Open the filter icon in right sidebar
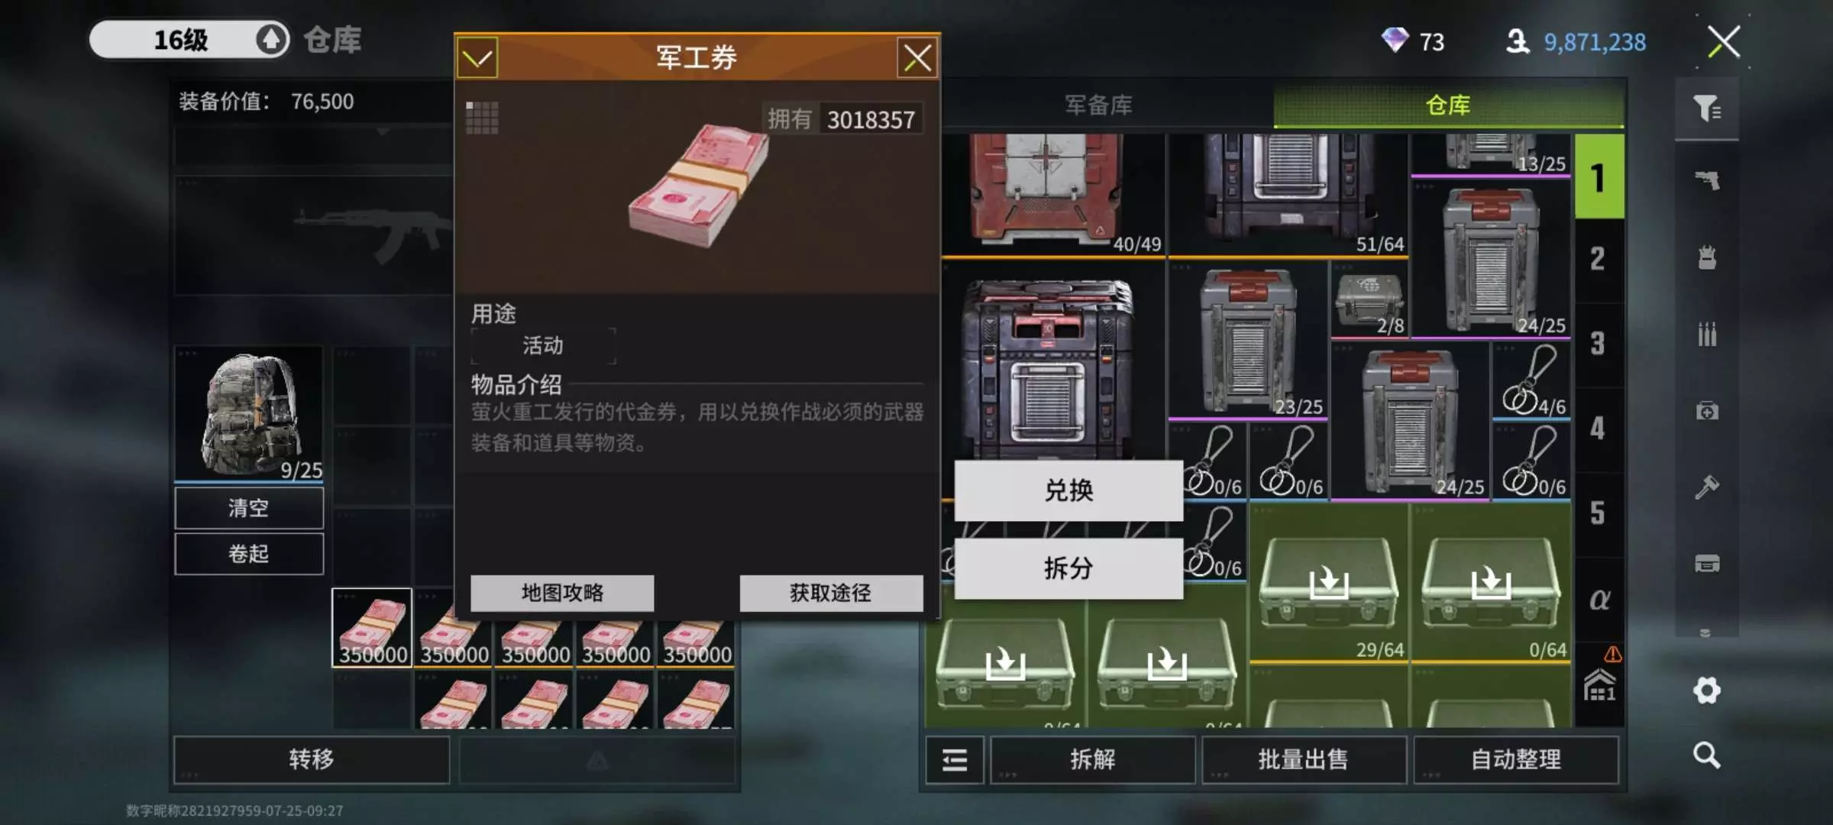Image resolution: width=1833 pixels, height=825 pixels. 1707,108
